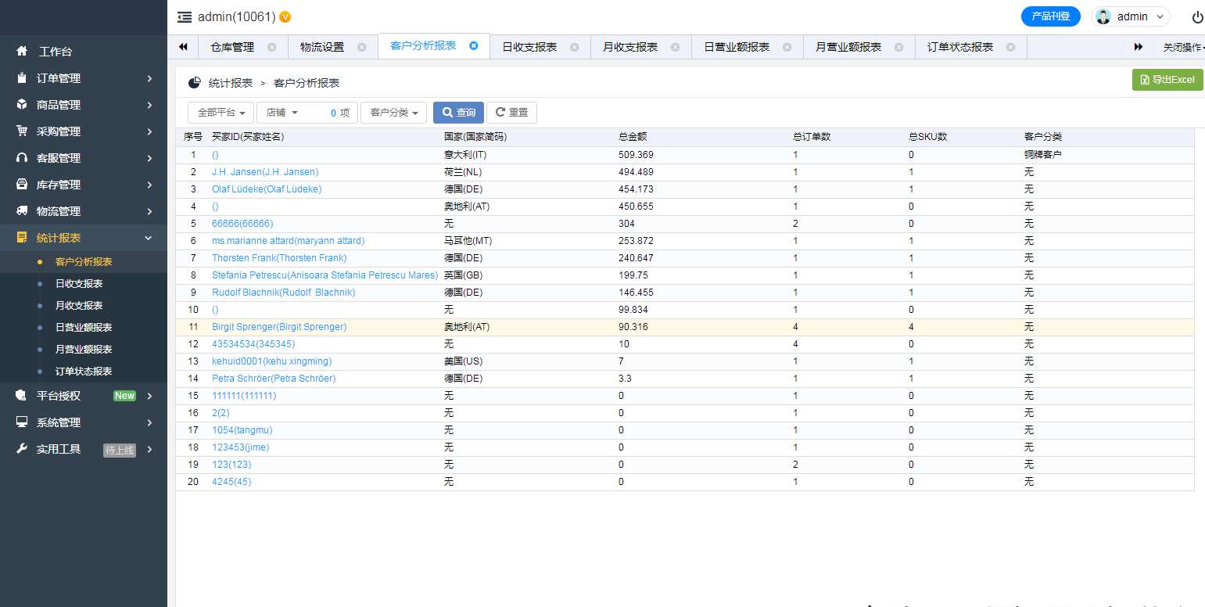Export the report with 导出Excel button
1205x607 pixels.
tap(1167, 80)
